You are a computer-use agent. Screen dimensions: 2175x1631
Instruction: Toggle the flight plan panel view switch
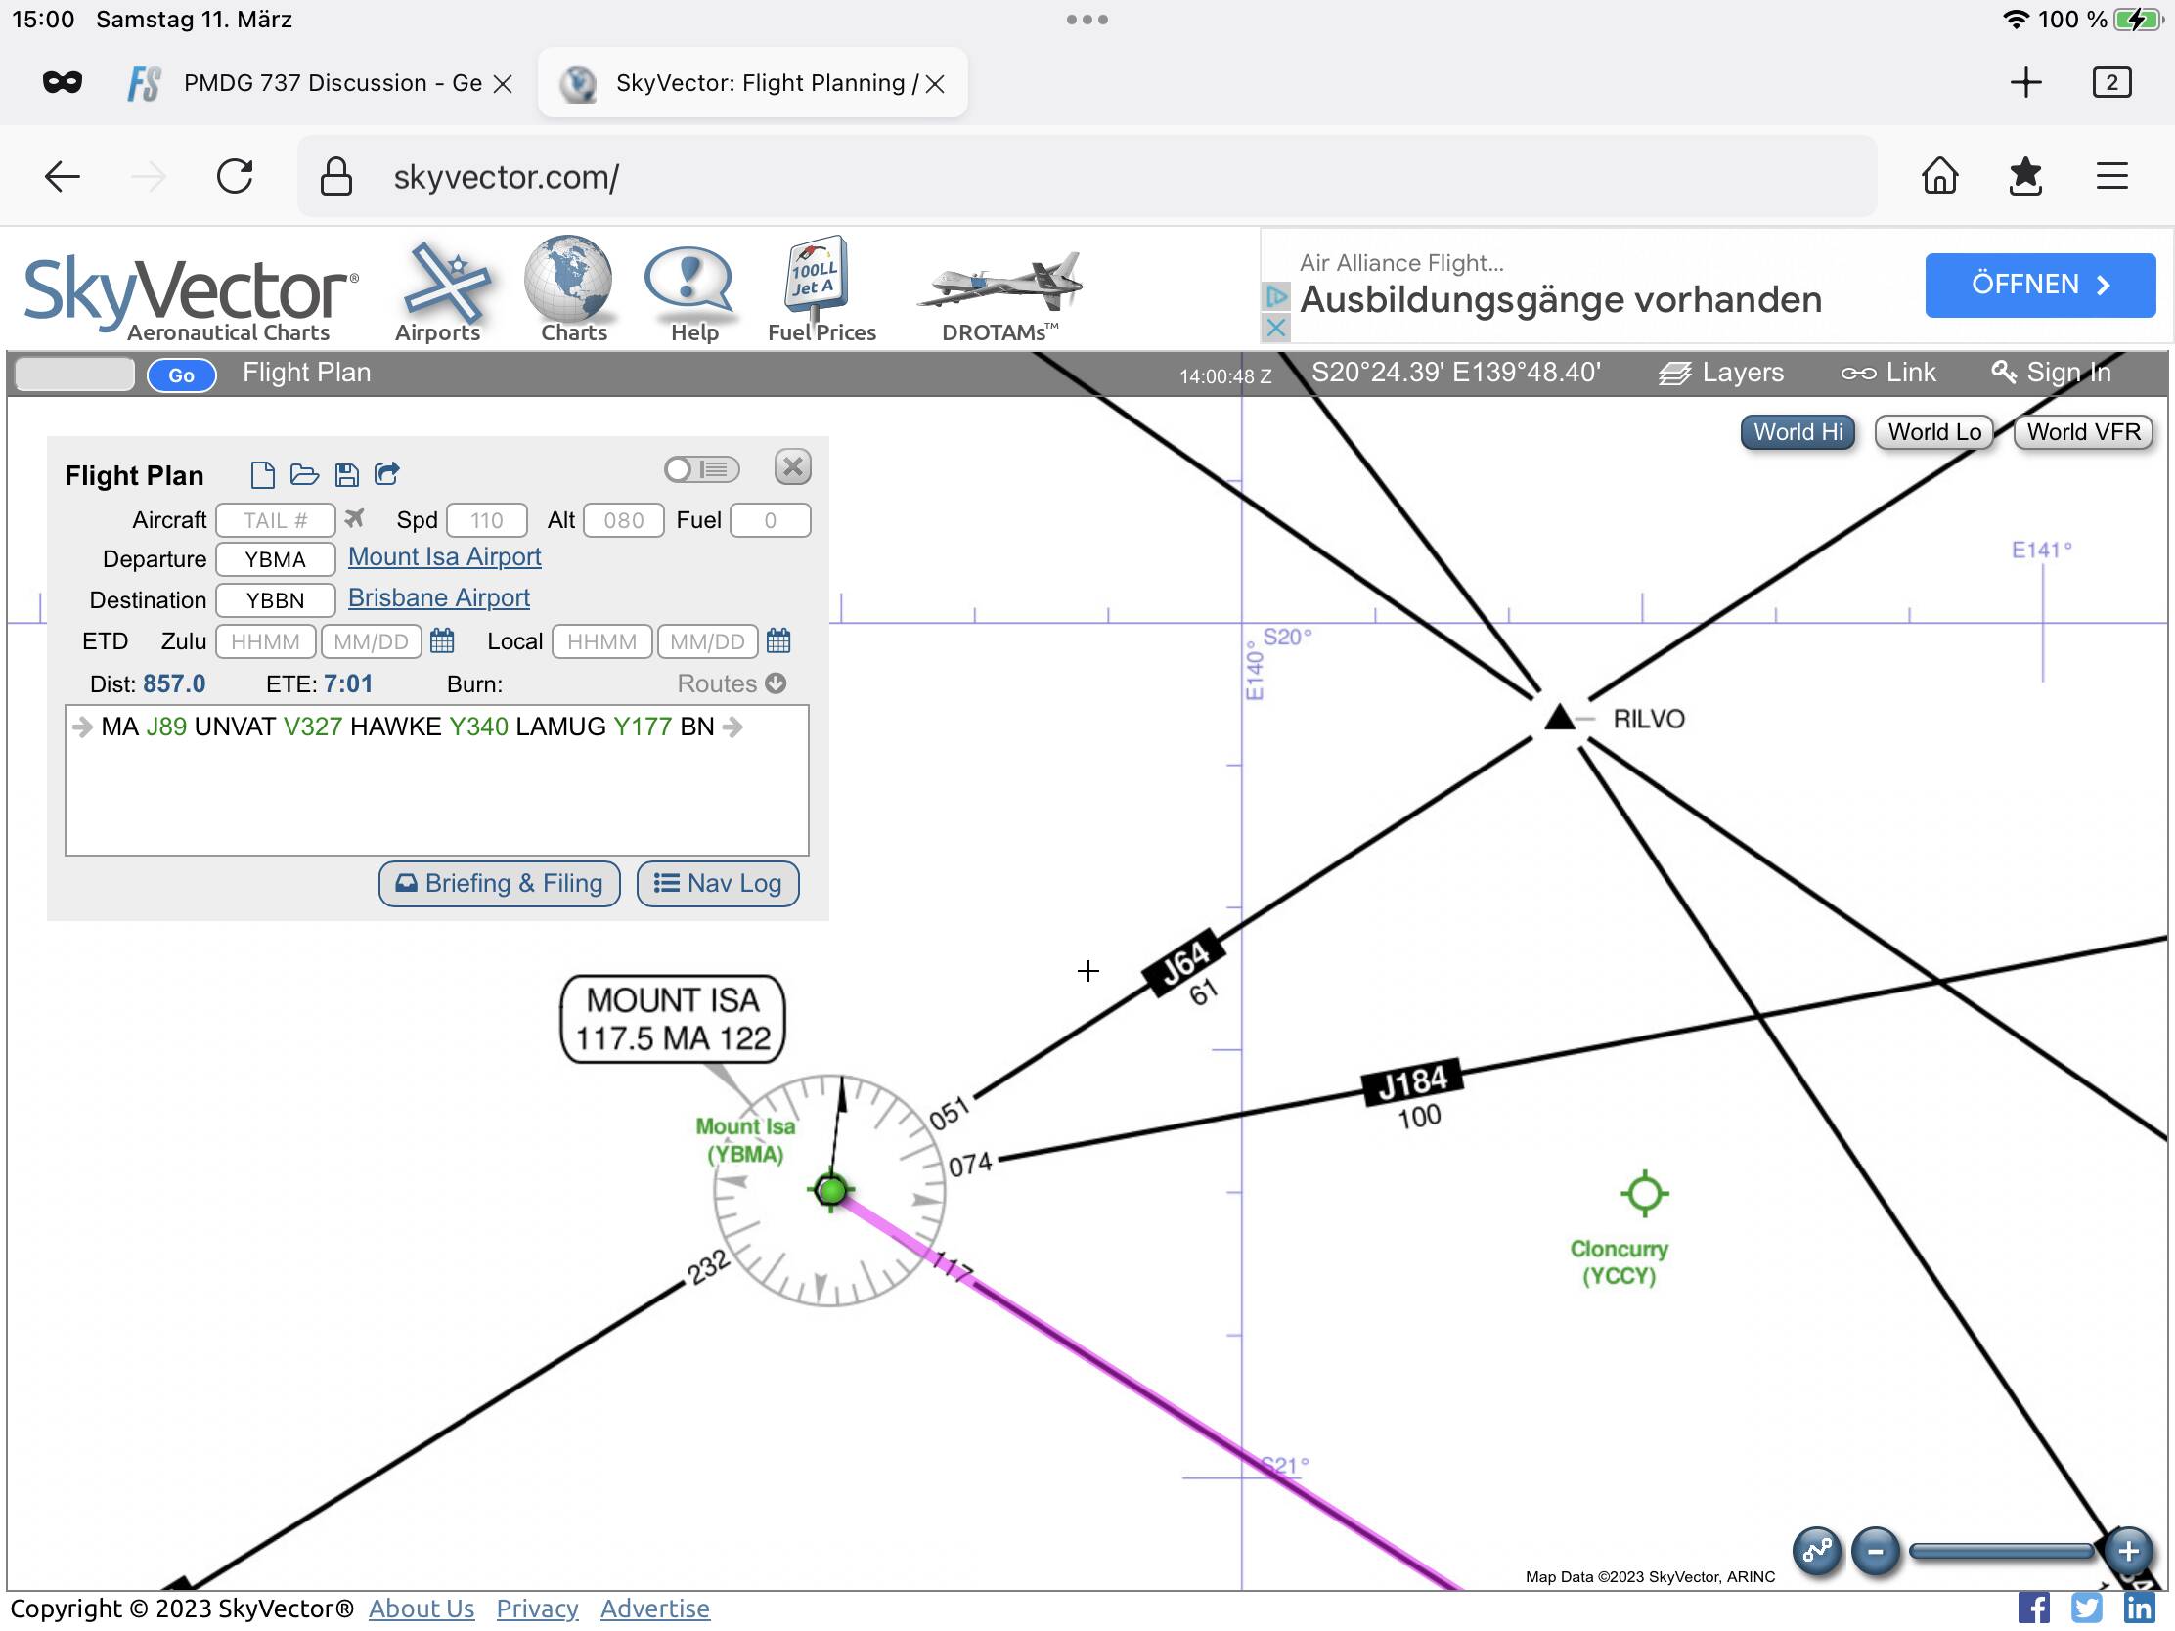click(x=701, y=470)
